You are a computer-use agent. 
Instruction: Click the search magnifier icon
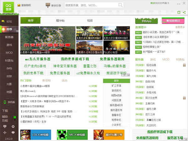[x=120, y=6]
